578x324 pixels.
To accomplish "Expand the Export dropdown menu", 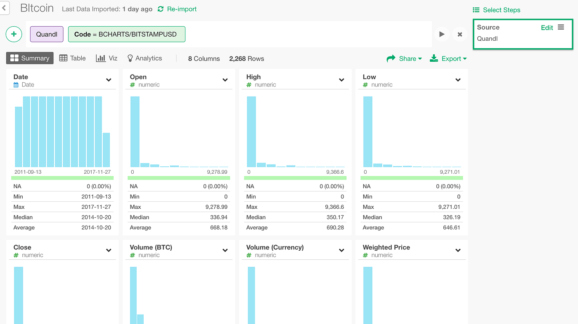I will 465,58.
